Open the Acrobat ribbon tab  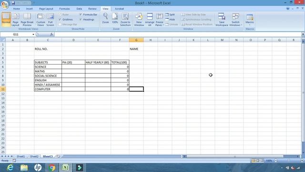tap(120, 9)
